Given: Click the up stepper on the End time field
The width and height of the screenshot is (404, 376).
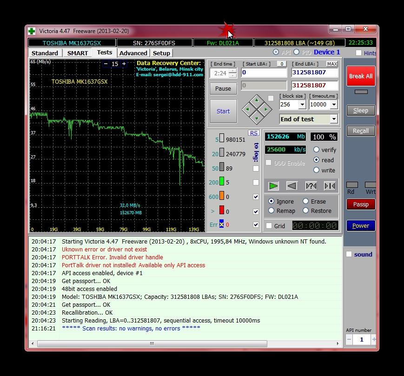Looking at the screenshot, I should [232, 71].
